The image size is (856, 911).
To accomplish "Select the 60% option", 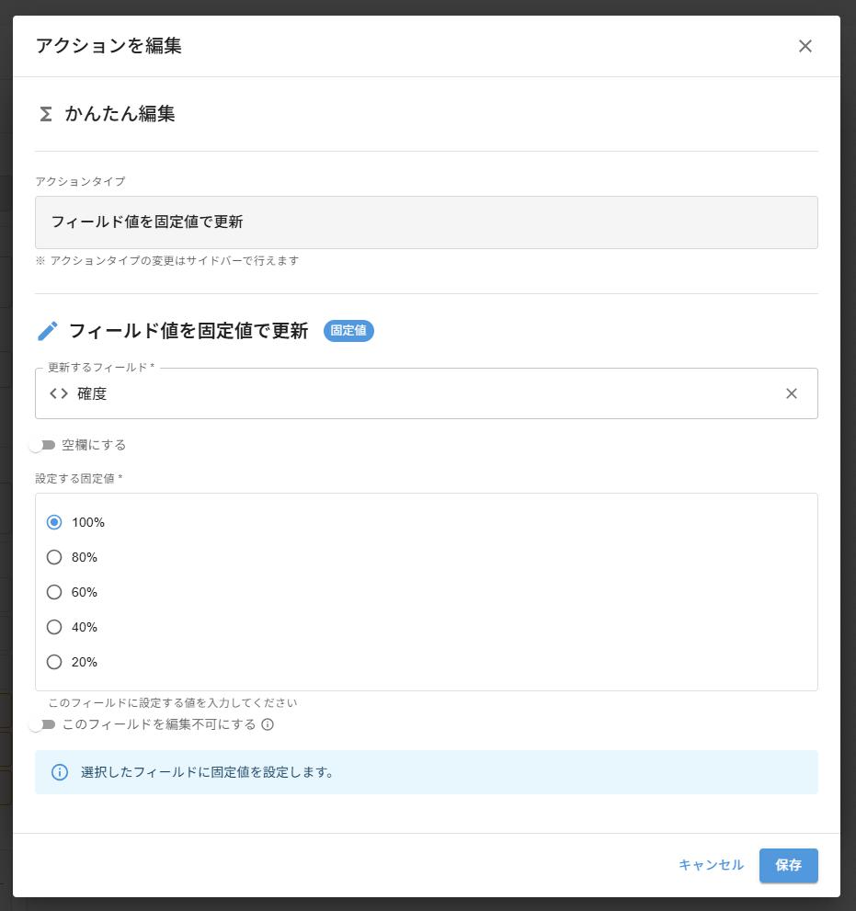I will pyautogui.click(x=54, y=592).
